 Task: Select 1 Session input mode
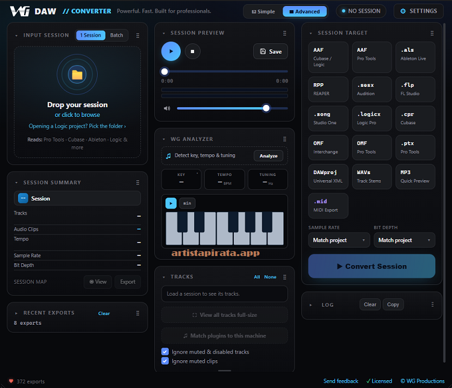click(91, 35)
